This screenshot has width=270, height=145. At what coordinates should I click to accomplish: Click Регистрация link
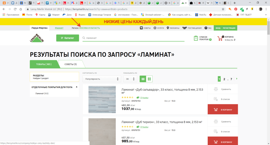[229, 28]
